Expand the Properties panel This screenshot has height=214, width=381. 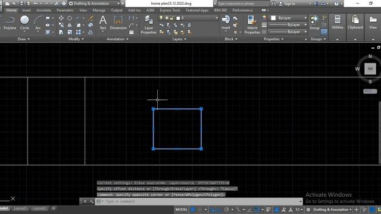tap(274, 39)
